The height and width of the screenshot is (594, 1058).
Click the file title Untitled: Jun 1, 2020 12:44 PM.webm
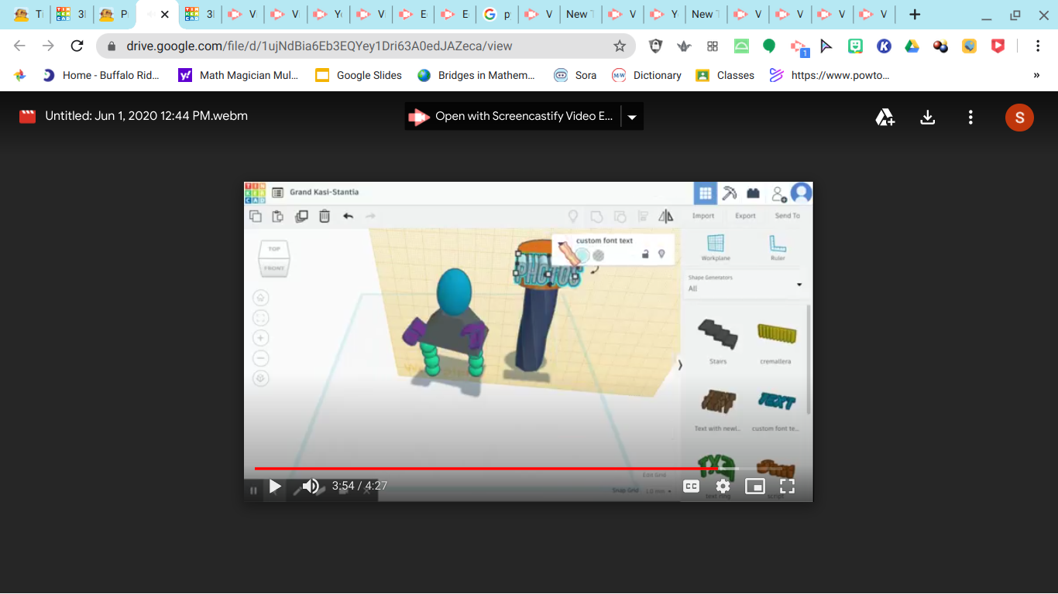[x=146, y=116]
